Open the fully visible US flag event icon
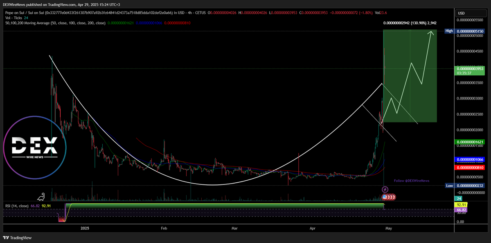Image resolution: width=491 pixels, height=243 pixels. [x=385, y=197]
